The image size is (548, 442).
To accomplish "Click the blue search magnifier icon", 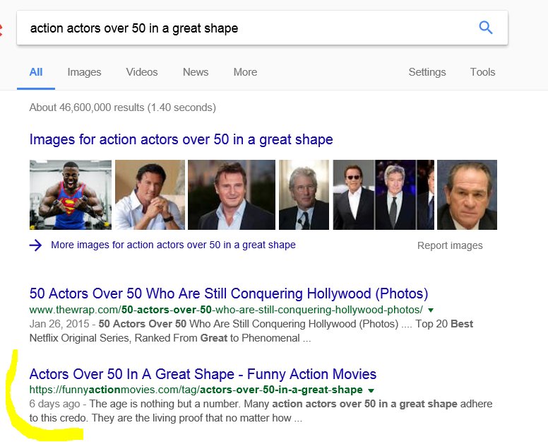I will pyautogui.click(x=485, y=28).
